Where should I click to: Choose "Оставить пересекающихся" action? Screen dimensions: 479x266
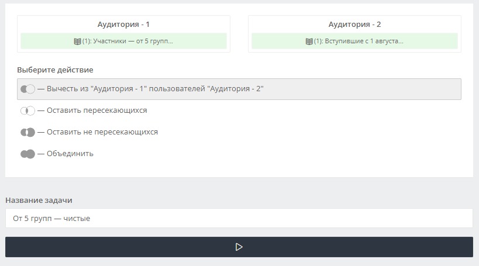[239, 110]
